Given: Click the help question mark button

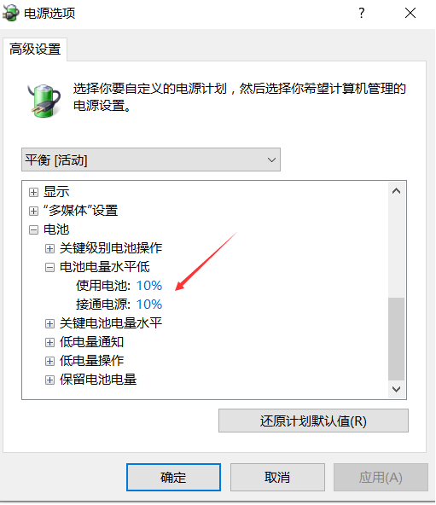Looking at the screenshot, I should click(362, 13).
